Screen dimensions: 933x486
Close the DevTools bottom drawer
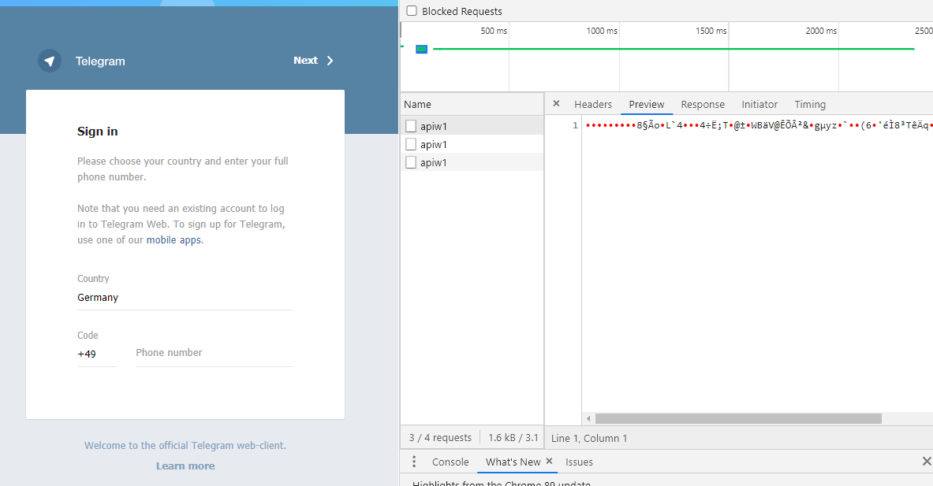(x=927, y=461)
